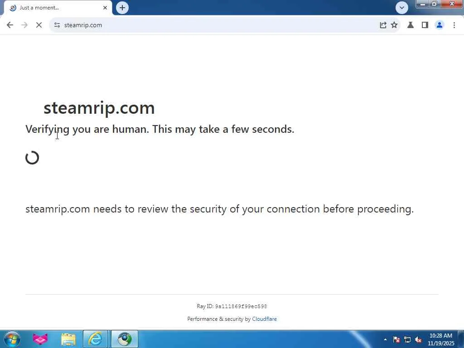
Task: Go back to the previous page
Action: tap(10, 25)
